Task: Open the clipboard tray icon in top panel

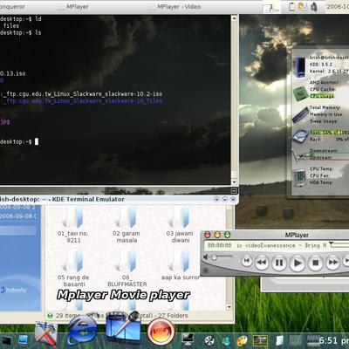Action: point(292,7)
